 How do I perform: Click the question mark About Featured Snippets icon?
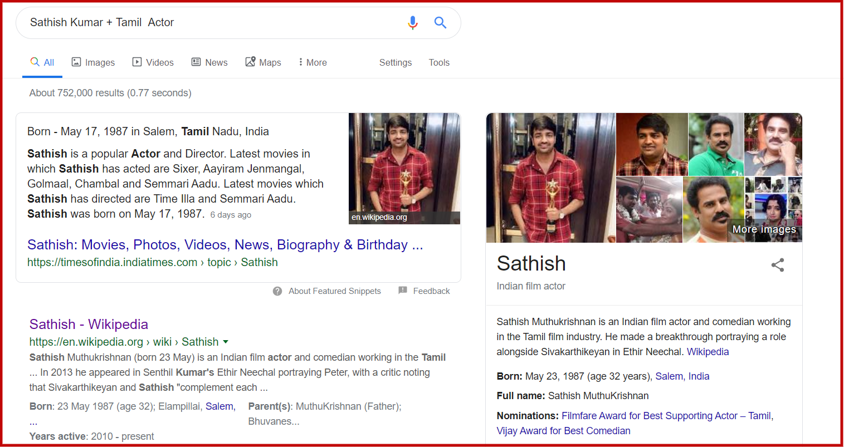point(277,291)
